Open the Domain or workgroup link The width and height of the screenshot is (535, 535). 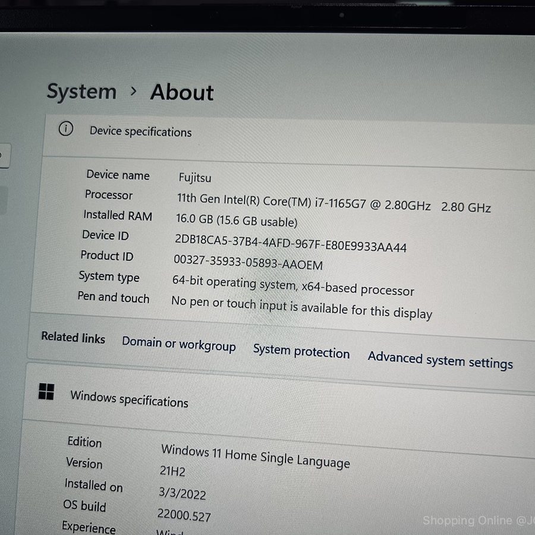pyautogui.click(x=179, y=344)
